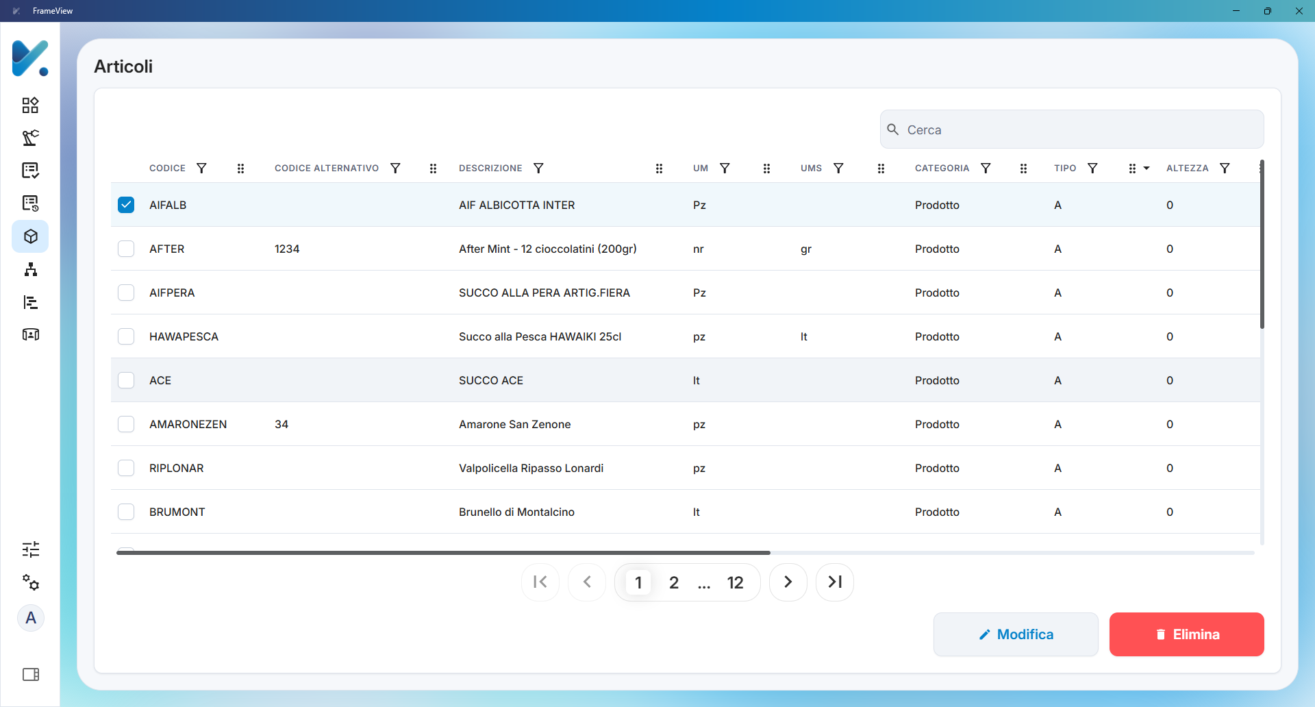Check the HAWAPESCA row checkbox

(126, 336)
